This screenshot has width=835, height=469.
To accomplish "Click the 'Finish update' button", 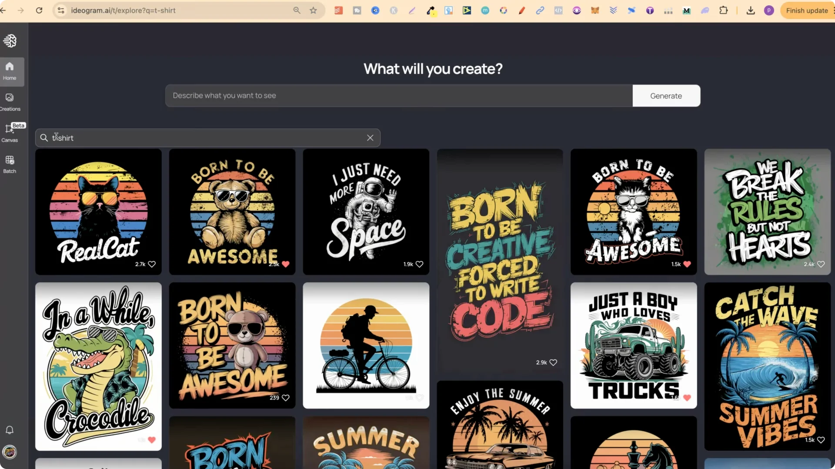I will coord(807,10).
